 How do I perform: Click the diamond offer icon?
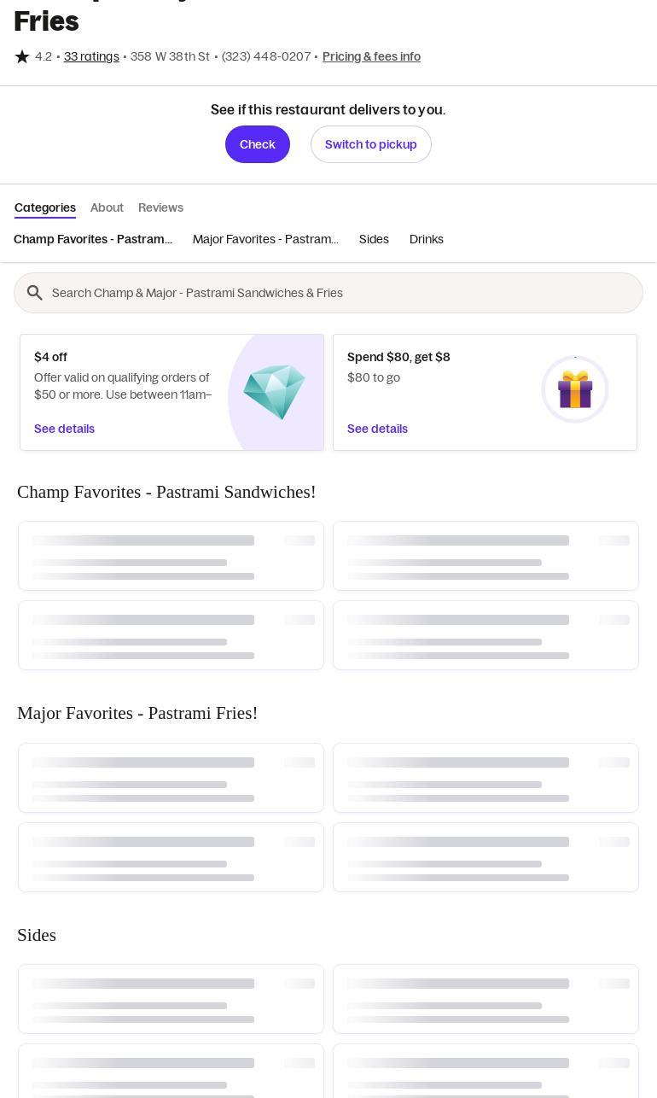[274, 392]
